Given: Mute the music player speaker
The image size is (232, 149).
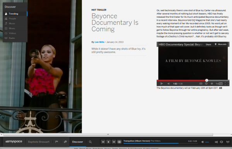Looking at the screenshot, I should (203, 142).
